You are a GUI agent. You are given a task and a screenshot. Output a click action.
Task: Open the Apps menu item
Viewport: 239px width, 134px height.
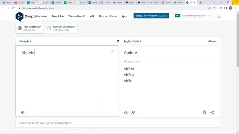(x=124, y=16)
